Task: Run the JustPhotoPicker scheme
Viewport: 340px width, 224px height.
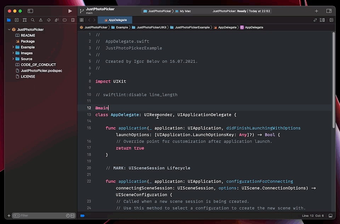Action: 70,11
